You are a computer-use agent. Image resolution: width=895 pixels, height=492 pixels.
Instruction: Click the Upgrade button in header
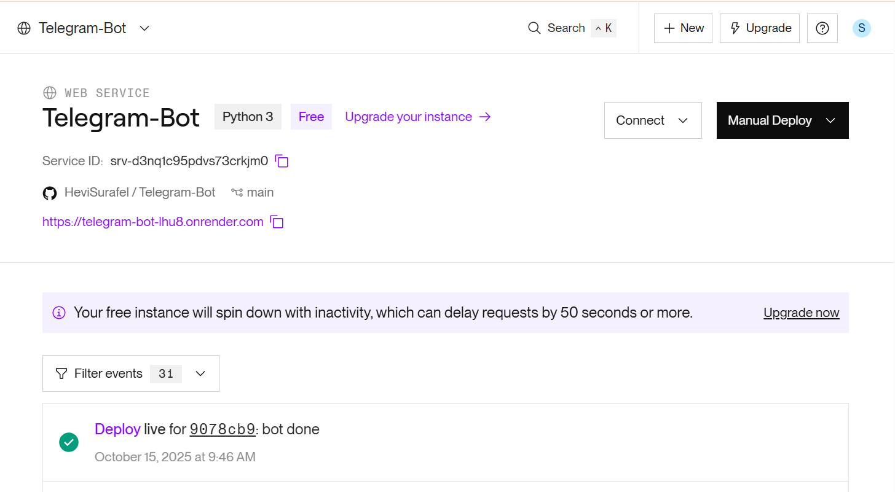point(759,28)
